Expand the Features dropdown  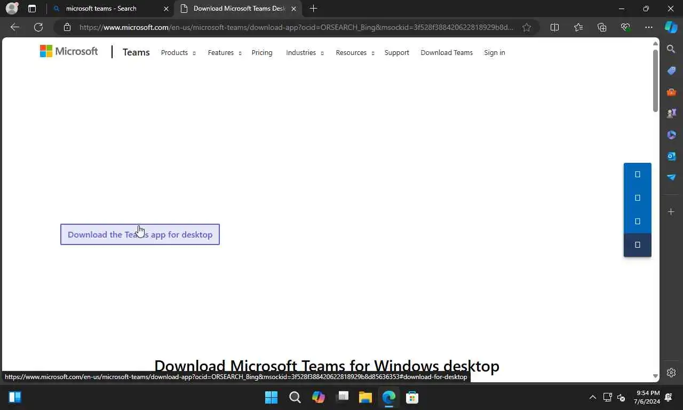click(x=225, y=52)
